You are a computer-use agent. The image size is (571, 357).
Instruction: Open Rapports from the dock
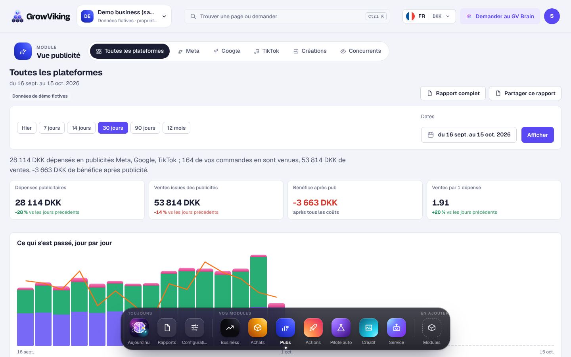pos(167,328)
